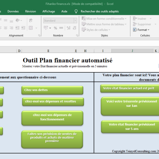This screenshot has height=159, width=159.
Task: Select column E header
Action: click(x=48, y=51)
